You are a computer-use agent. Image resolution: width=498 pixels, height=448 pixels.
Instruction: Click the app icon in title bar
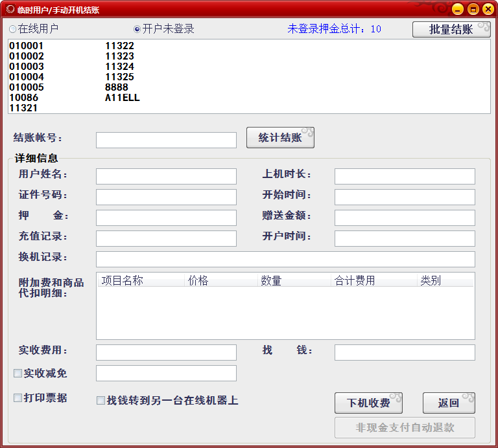10,9
